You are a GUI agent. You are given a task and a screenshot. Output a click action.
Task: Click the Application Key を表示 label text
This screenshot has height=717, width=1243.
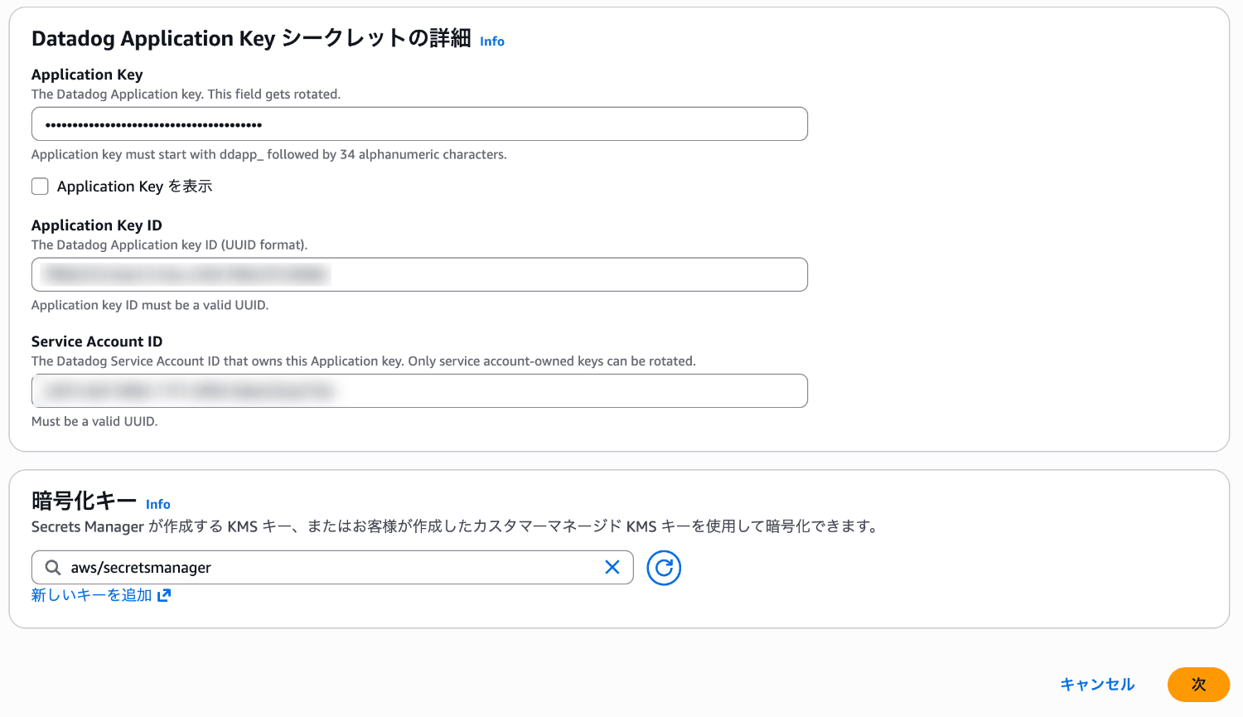click(x=135, y=187)
